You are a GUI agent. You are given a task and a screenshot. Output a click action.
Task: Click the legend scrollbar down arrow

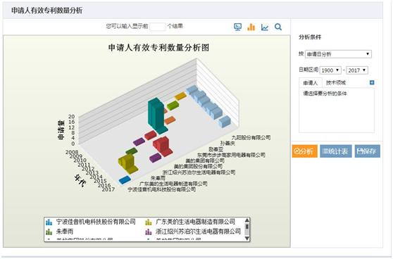pyautogui.click(x=247, y=239)
